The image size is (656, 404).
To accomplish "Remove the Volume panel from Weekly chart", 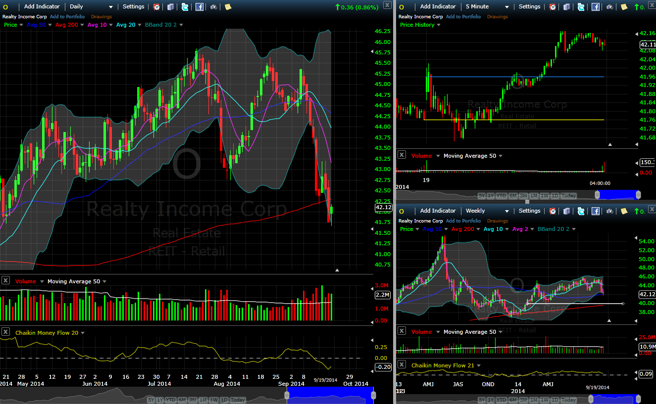I will pos(402,331).
